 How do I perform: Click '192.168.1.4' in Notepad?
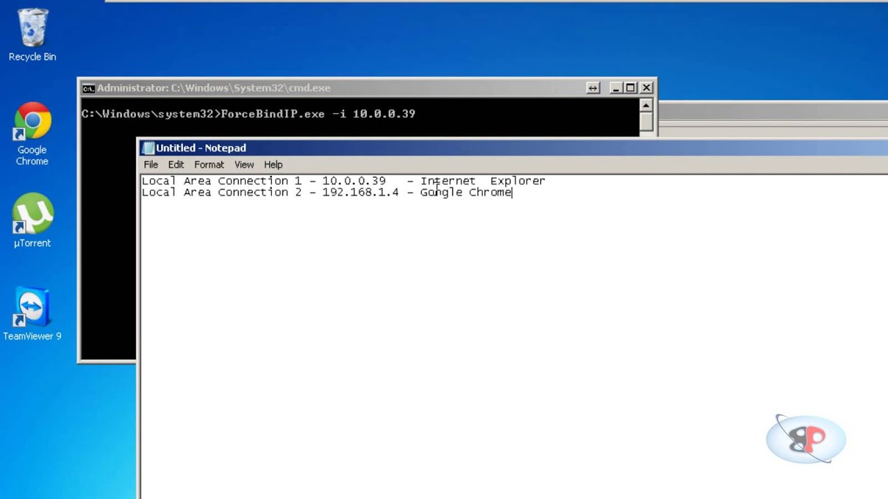coord(361,193)
